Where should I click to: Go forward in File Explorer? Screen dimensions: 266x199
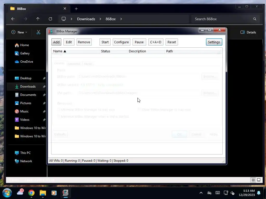pos(25,19)
